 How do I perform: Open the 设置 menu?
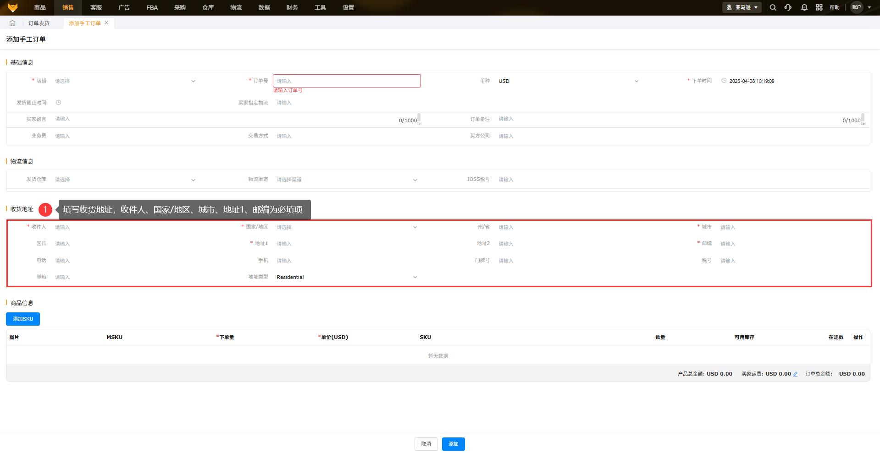pyautogui.click(x=348, y=8)
